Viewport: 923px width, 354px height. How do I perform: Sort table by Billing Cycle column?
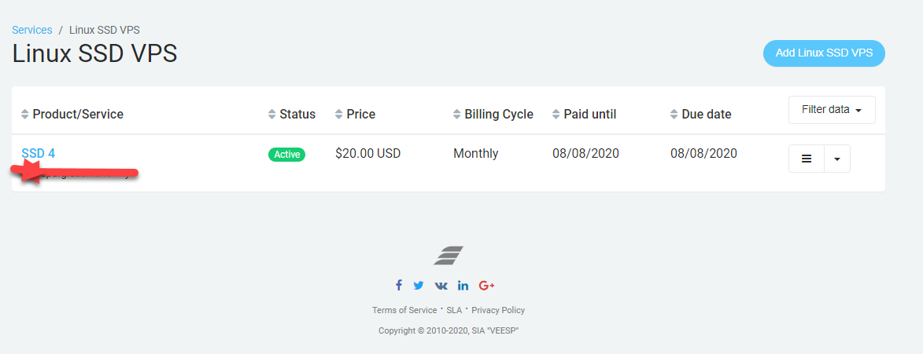[x=457, y=115]
